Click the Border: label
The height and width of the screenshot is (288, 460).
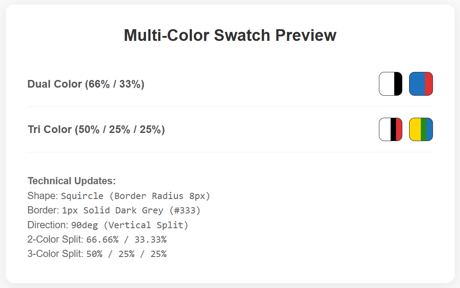coord(43,210)
